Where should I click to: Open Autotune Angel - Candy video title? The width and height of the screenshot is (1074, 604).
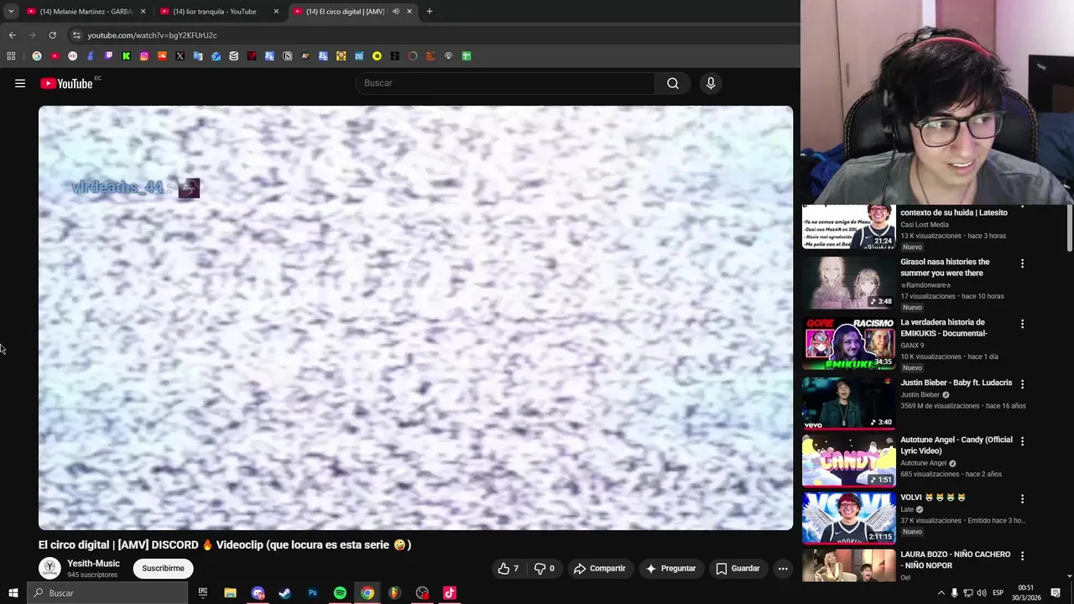click(957, 445)
